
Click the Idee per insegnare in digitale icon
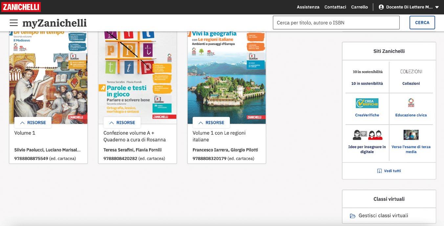click(x=367, y=135)
